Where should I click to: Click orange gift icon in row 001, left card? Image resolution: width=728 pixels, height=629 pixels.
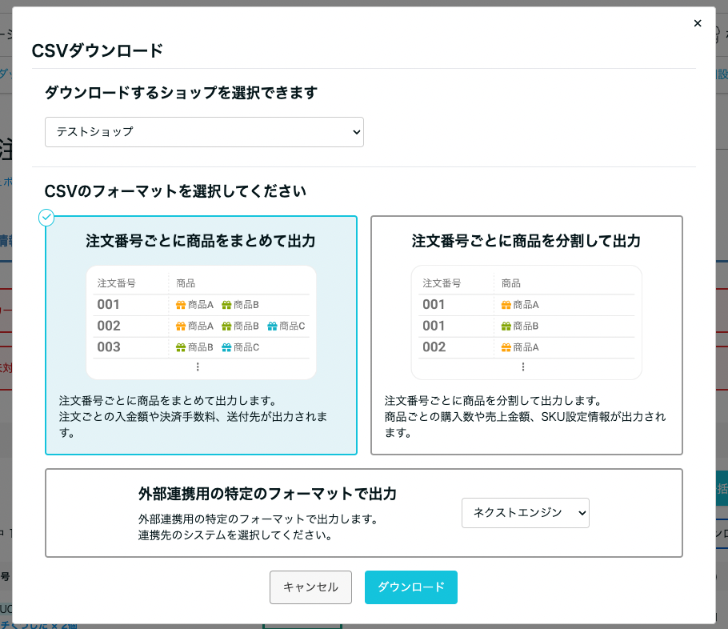click(181, 305)
